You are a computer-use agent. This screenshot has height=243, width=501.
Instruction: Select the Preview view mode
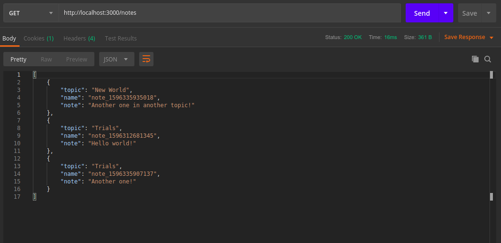click(77, 60)
